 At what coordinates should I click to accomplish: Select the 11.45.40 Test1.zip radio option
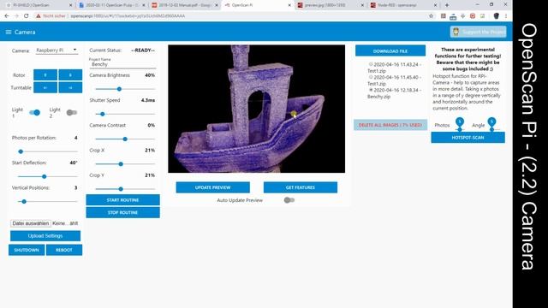click(371, 77)
